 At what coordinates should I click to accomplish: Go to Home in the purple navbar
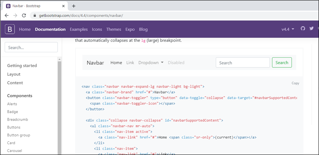(x=25, y=29)
